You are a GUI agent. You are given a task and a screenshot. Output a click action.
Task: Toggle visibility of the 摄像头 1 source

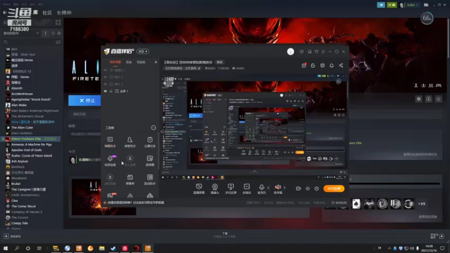pyautogui.click(x=105, y=70)
